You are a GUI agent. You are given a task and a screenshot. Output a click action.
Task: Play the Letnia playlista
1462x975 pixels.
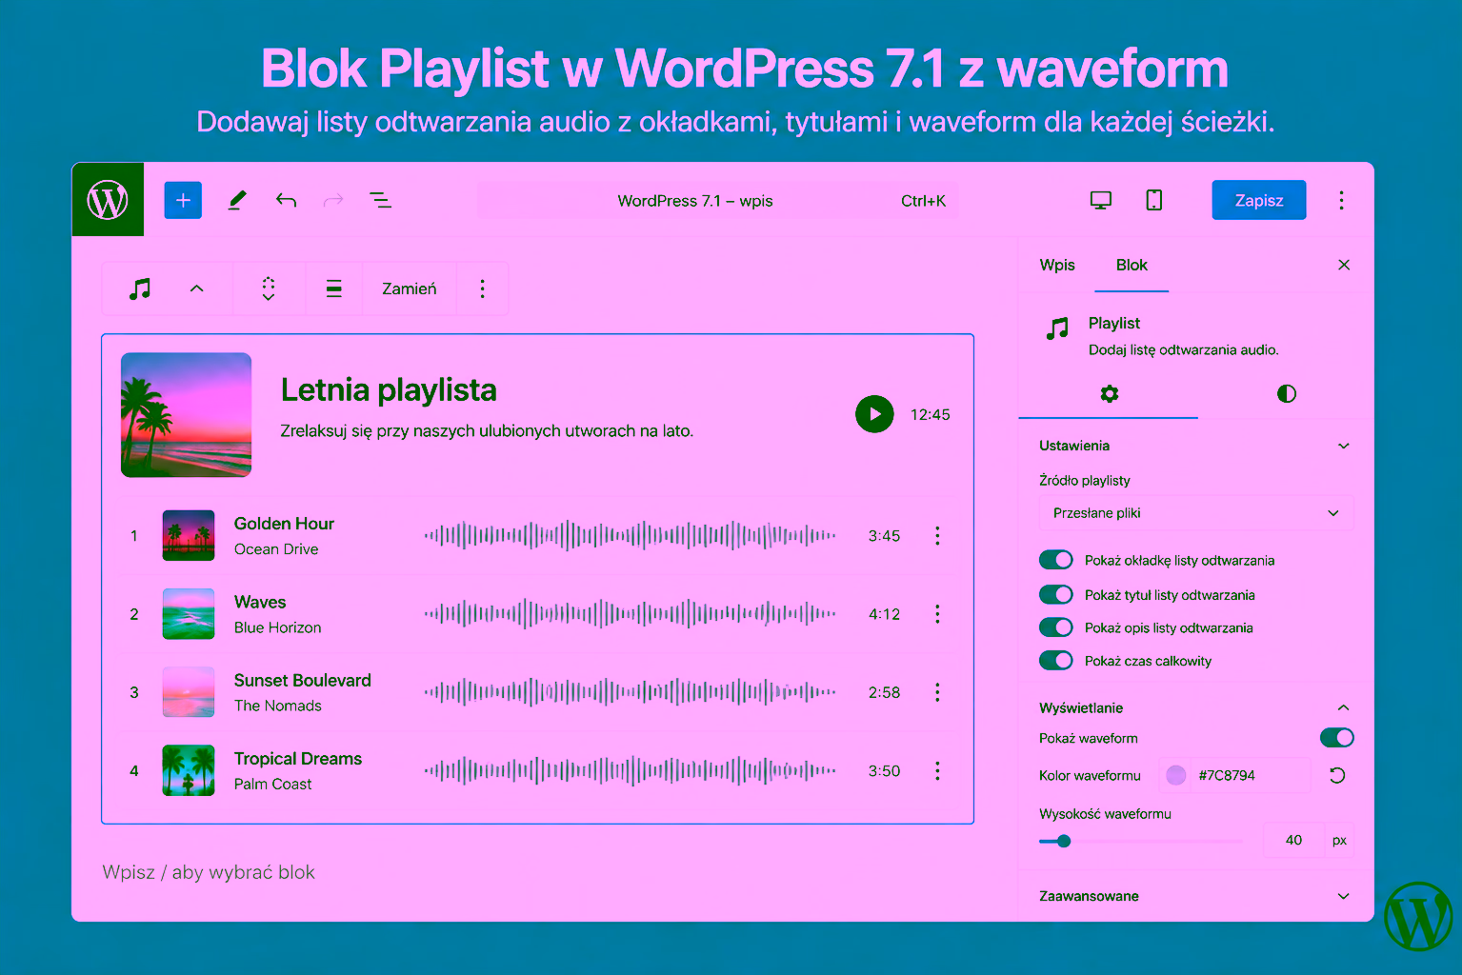click(x=874, y=414)
